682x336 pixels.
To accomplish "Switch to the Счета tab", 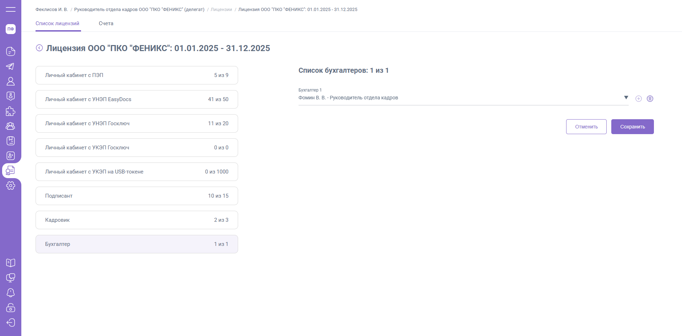I will [106, 23].
